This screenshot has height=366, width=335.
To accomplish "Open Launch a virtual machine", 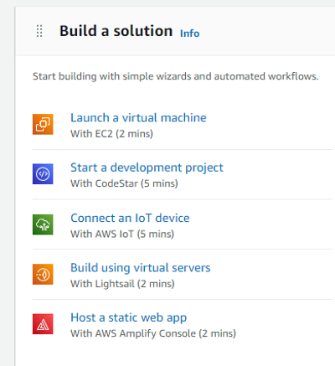I will [138, 117].
